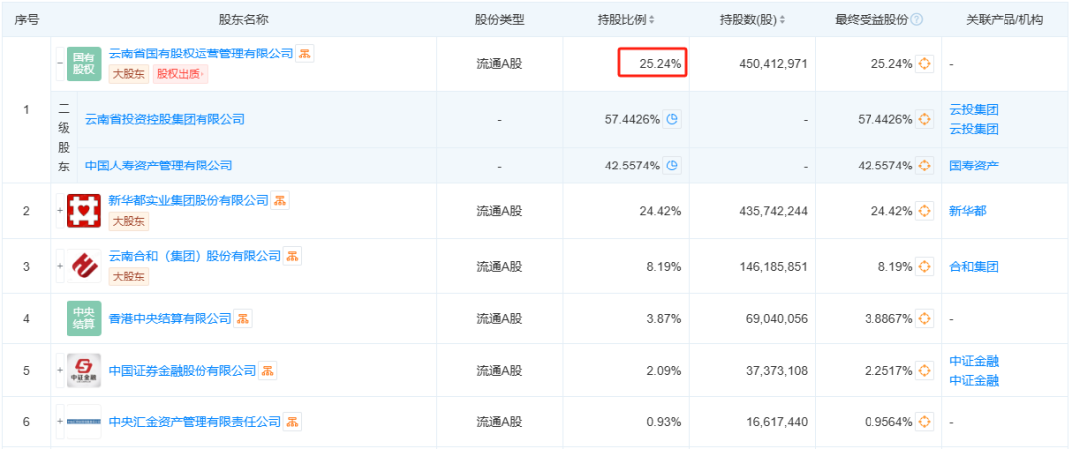
Task: Open related institution 国寿资产 link
Action: point(974,166)
